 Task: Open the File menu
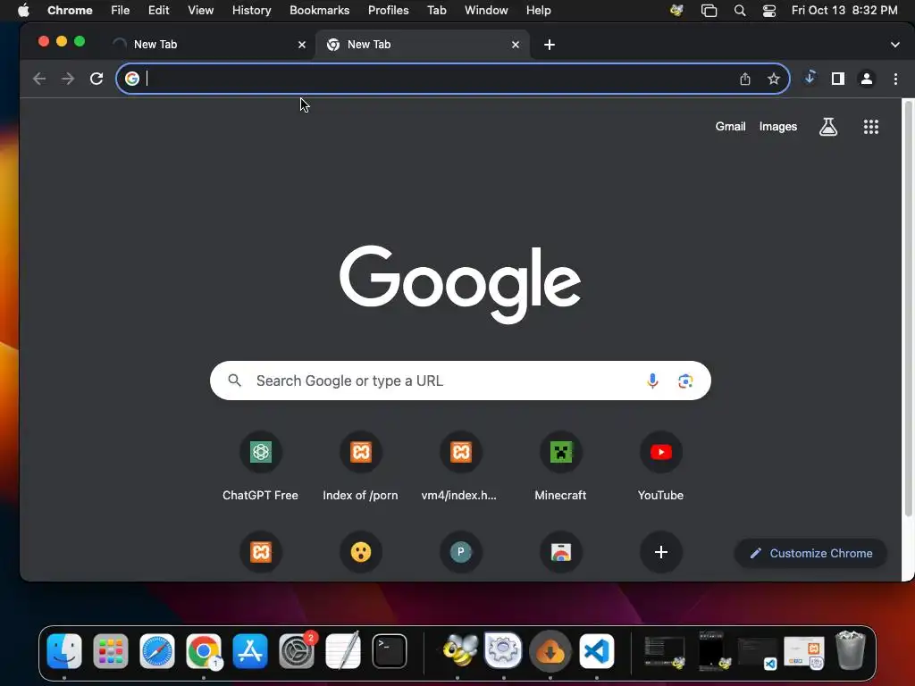pos(121,11)
